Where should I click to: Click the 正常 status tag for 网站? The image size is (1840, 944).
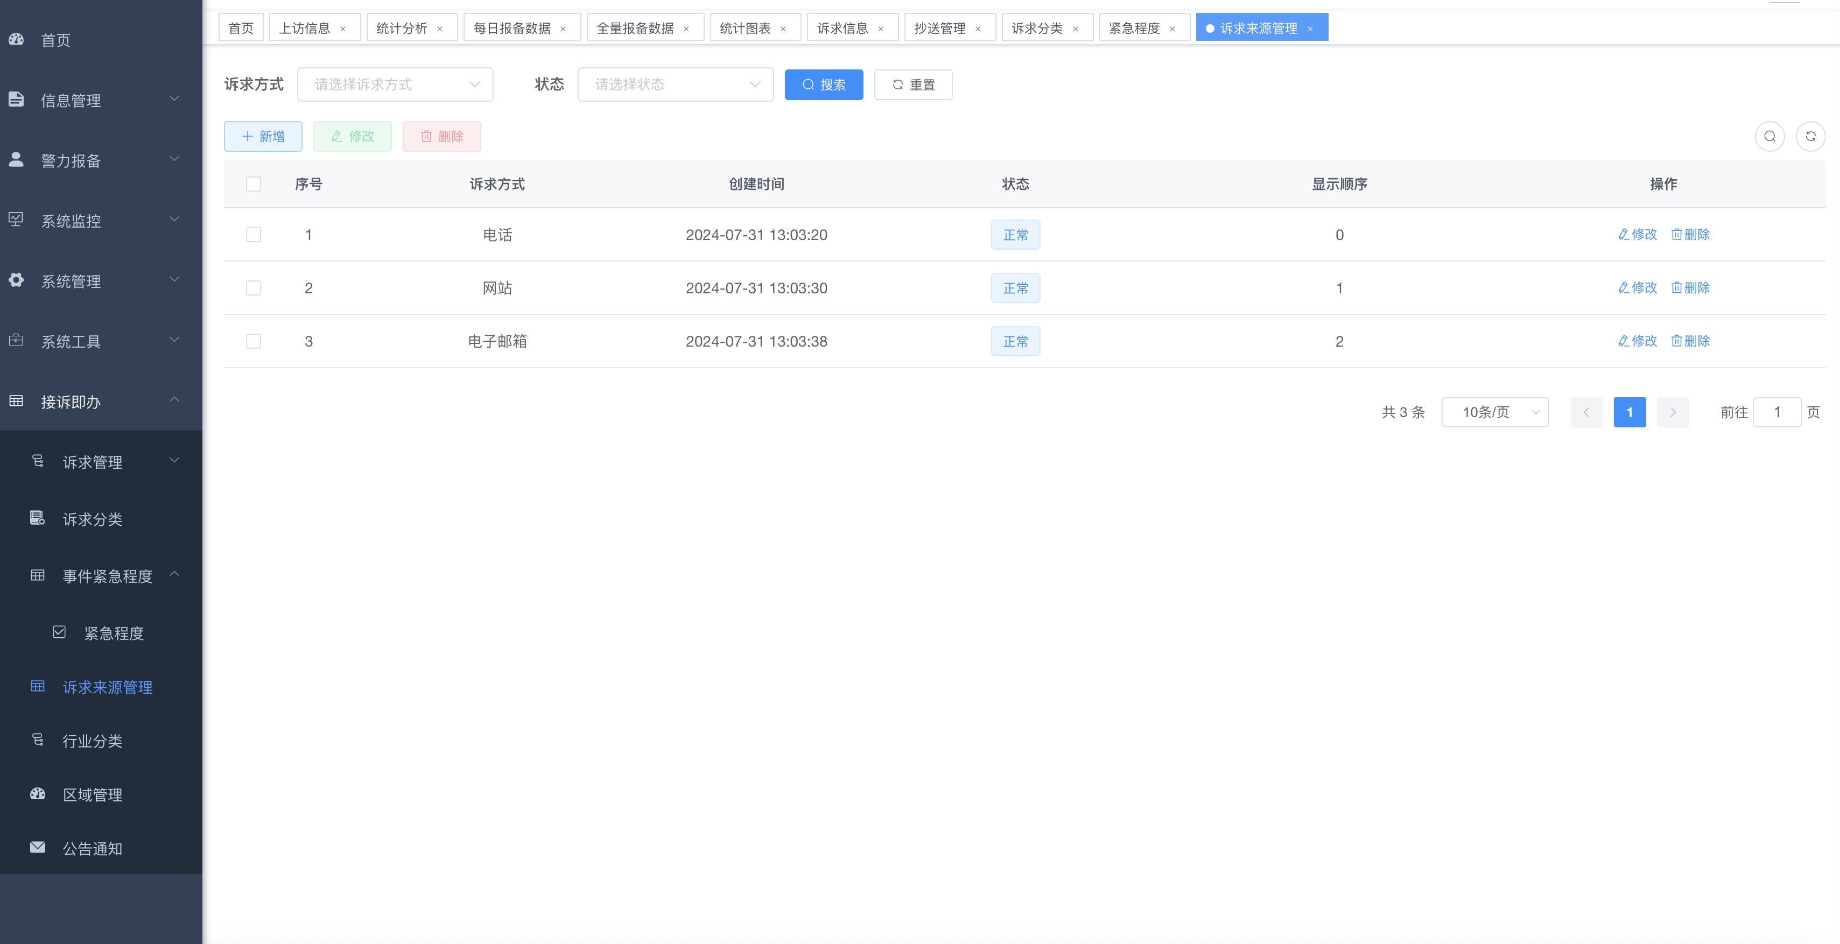pyautogui.click(x=1015, y=288)
